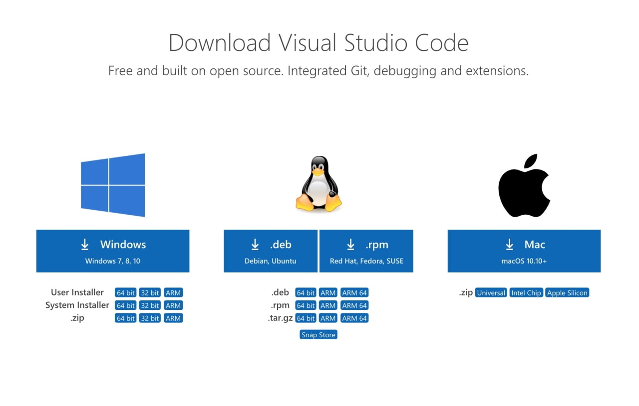Pick System Installer 32 bit link
Viewport: 639px width, 406px height.
point(149,305)
